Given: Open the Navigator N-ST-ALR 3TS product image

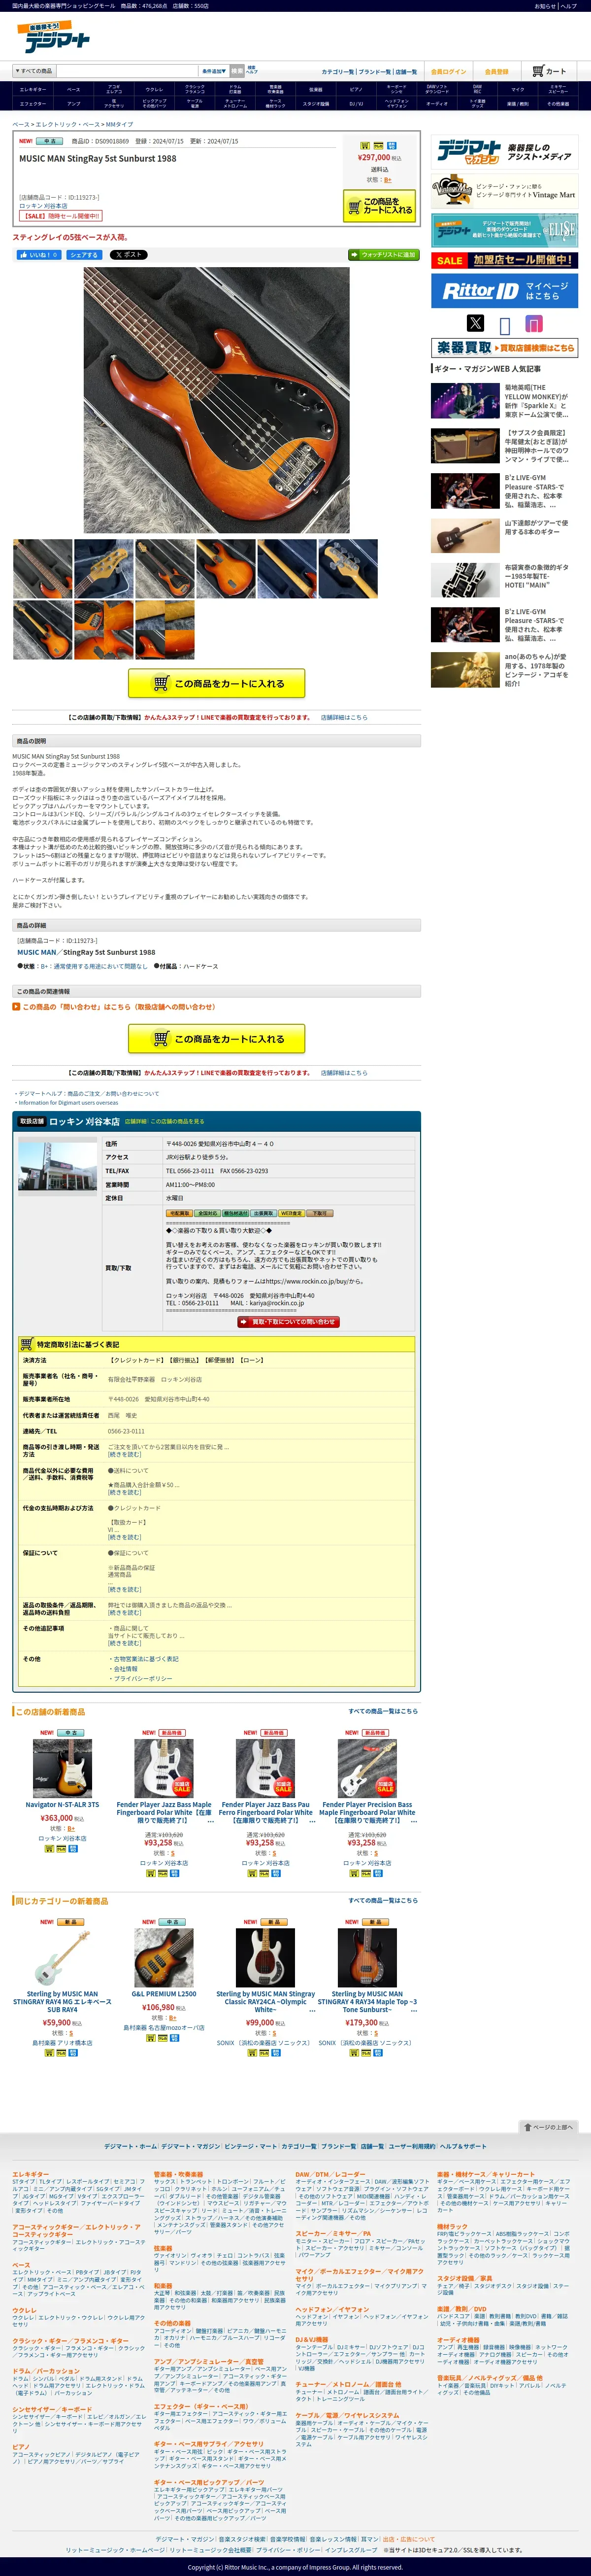Looking at the screenshot, I should (x=62, y=1769).
